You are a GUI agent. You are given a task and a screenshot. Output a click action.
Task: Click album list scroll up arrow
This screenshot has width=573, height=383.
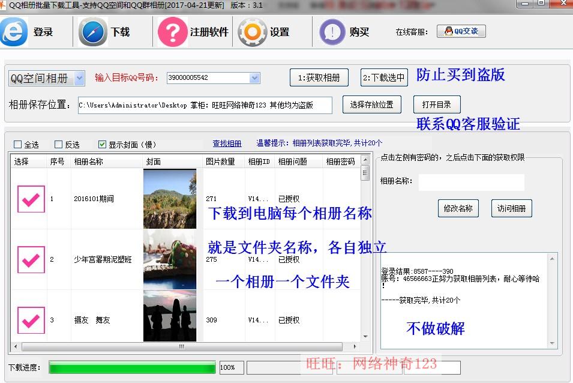(365, 160)
